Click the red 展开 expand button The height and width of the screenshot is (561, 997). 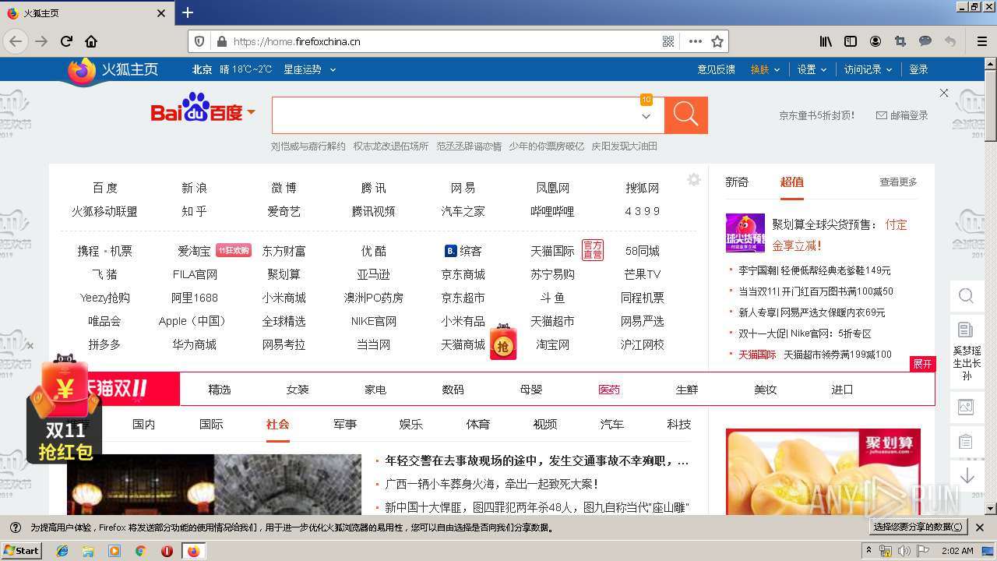[x=922, y=364]
